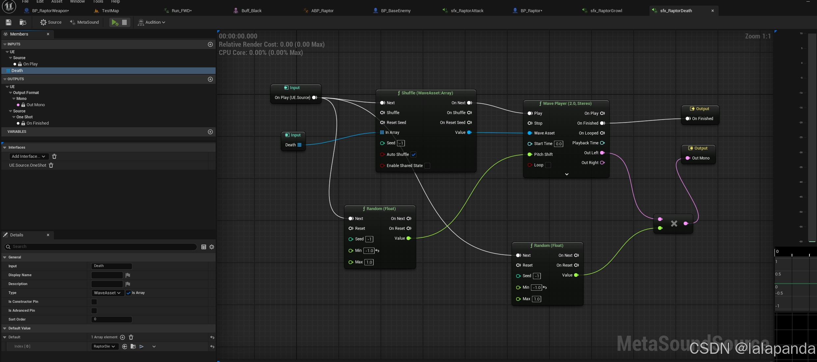The height and width of the screenshot is (362, 817).
Task: Uncheck the Is Array checkbox
Action: (x=128, y=293)
